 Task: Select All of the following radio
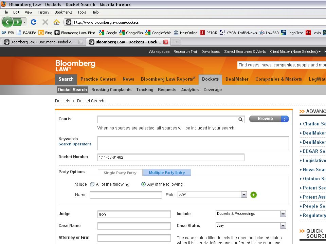point(92,184)
